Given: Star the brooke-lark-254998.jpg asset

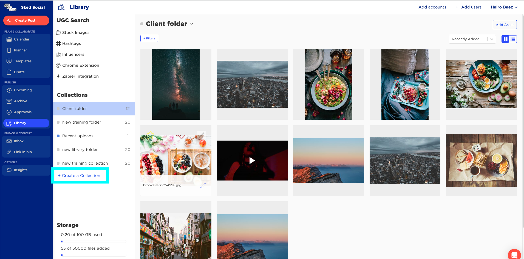Looking at the screenshot, I should point(150,135).
